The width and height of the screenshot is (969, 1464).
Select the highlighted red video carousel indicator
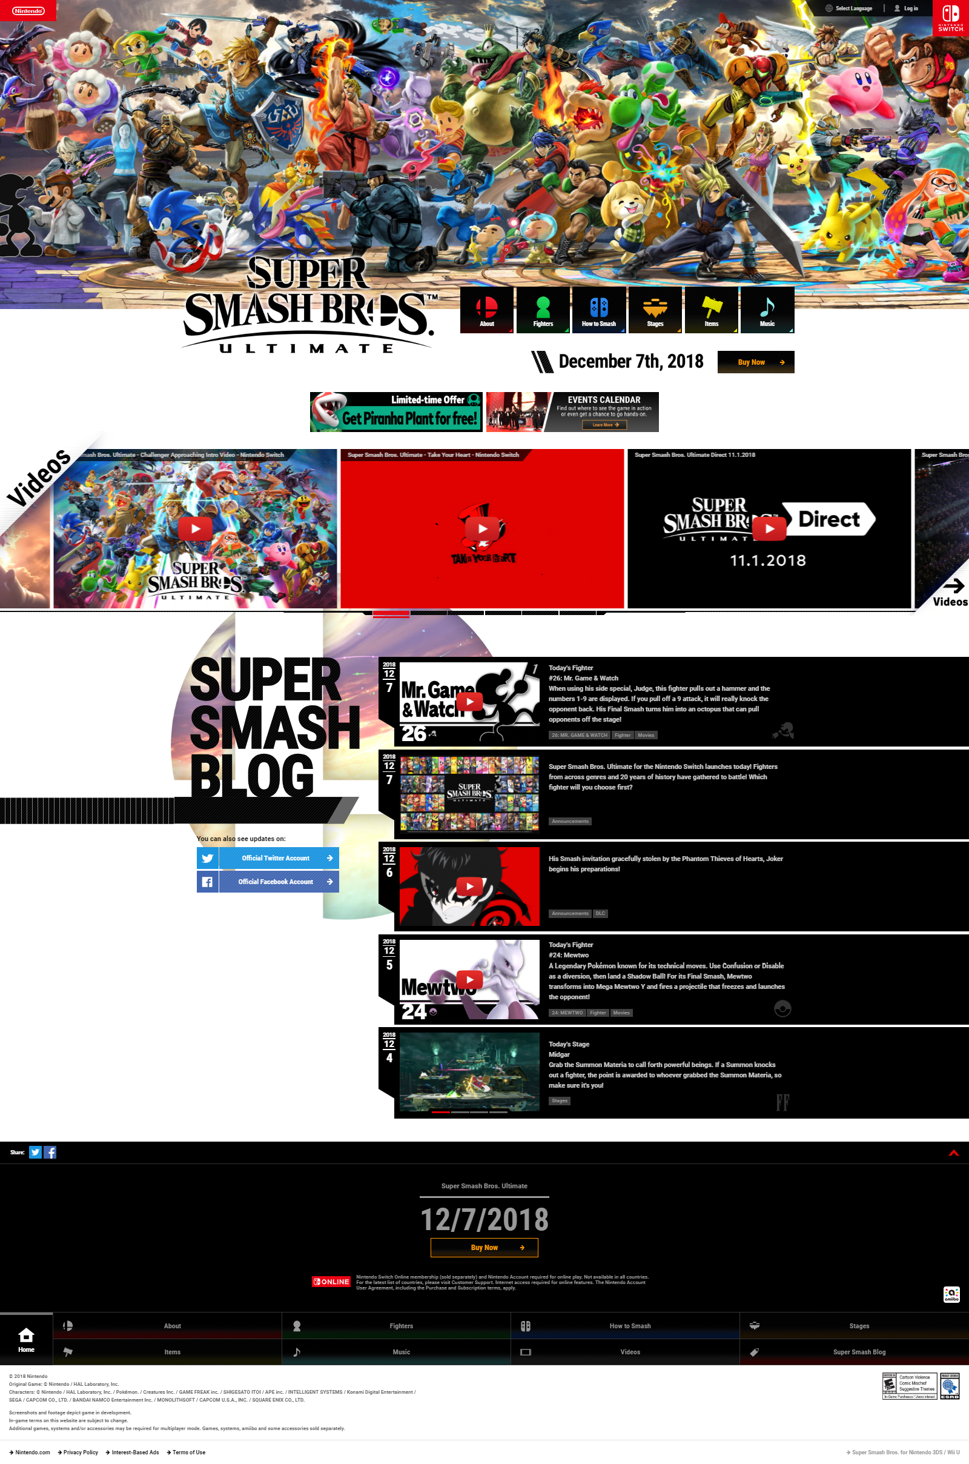[x=391, y=613]
